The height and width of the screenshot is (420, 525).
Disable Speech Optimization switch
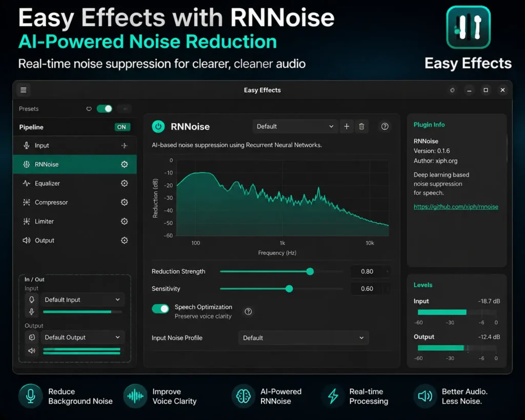point(160,309)
